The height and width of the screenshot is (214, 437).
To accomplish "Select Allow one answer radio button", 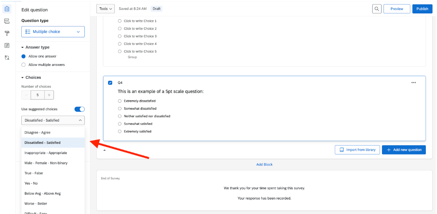I will [x=24, y=56].
